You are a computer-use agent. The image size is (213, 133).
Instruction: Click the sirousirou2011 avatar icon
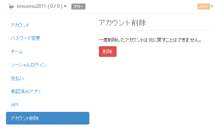(11, 6)
